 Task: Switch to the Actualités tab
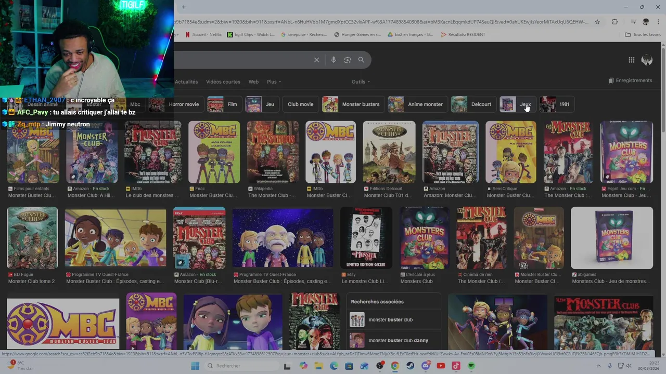tap(186, 82)
